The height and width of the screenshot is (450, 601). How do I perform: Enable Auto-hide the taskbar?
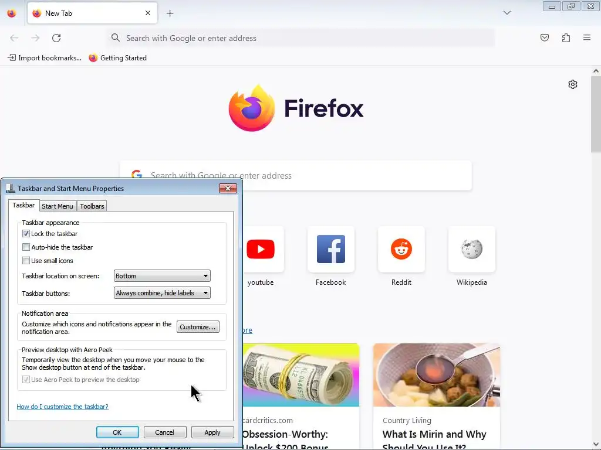pos(26,247)
